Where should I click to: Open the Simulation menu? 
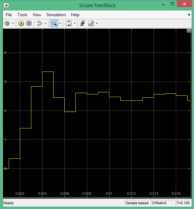click(x=56, y=15)
